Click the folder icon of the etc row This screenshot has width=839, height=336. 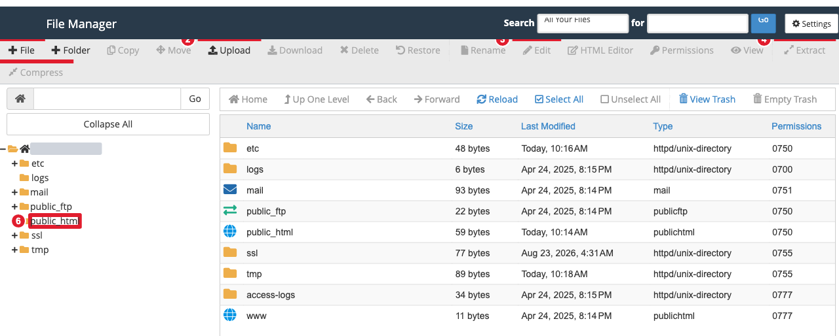tap(230, 148)
